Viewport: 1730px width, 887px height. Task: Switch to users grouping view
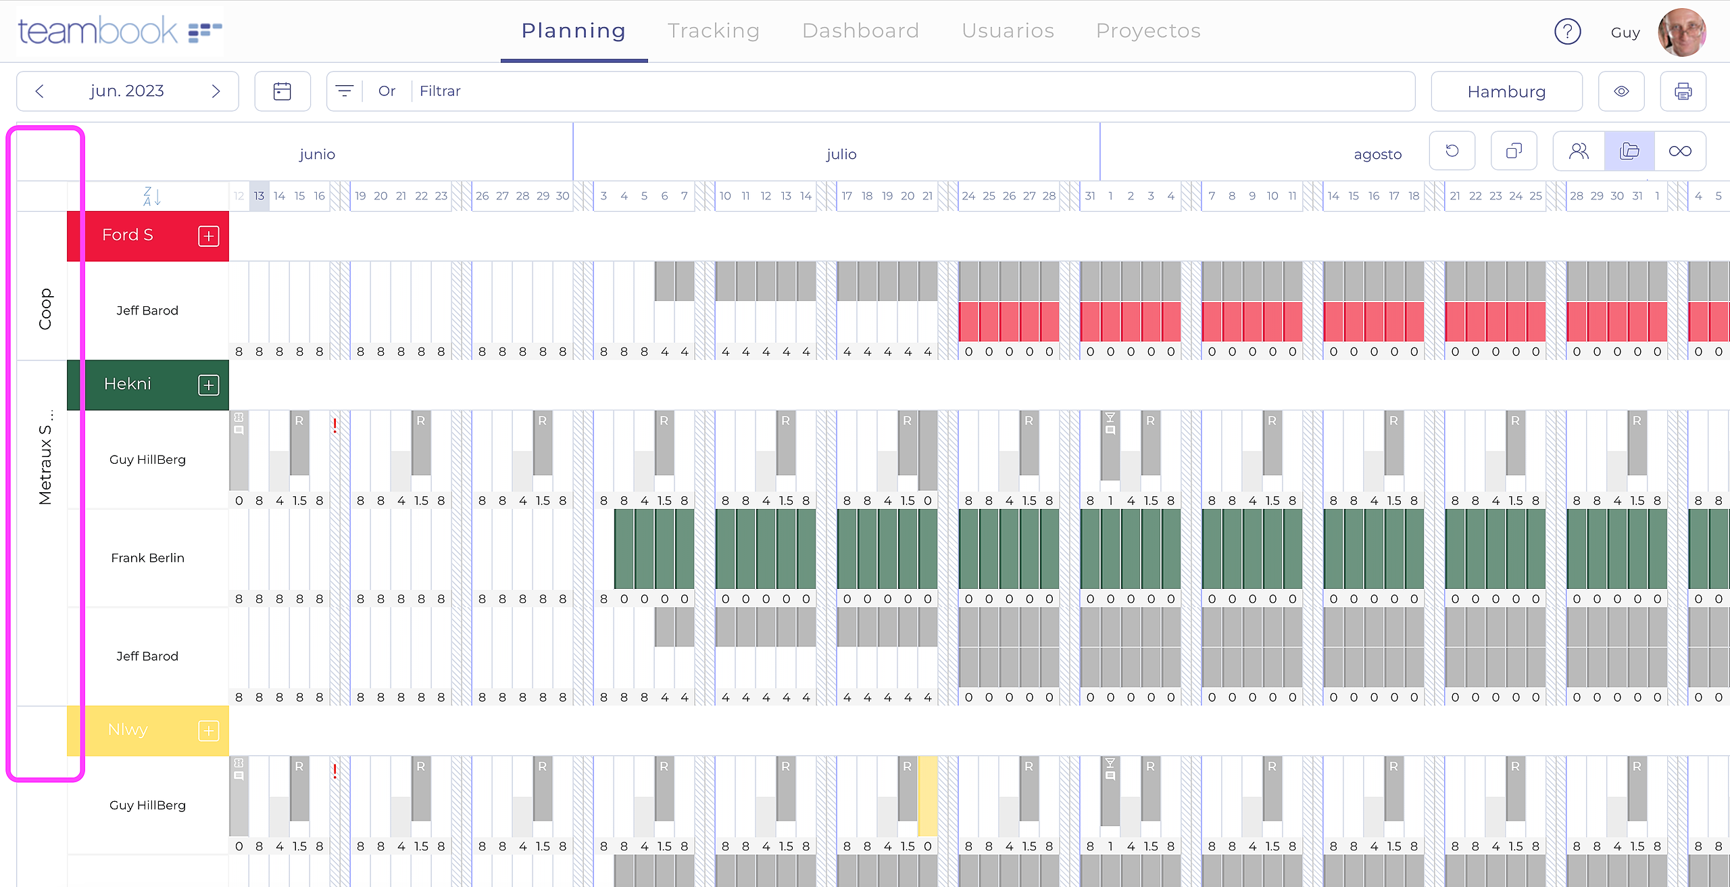[x=1579, y=151]
